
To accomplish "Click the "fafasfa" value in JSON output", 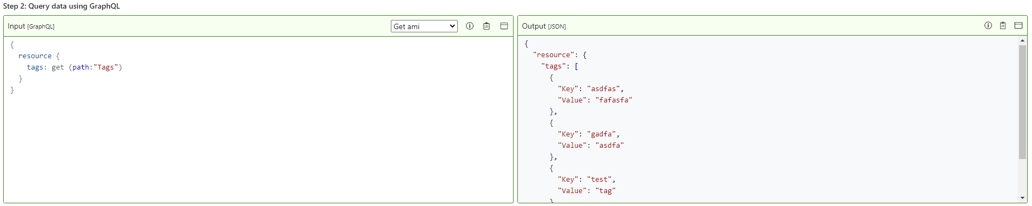I will click(614, 100).
